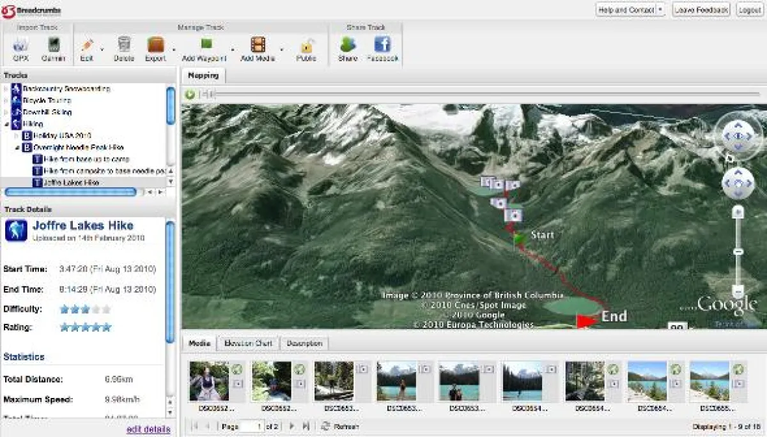
Task: Click the bottom-most photo marker on the map
Action: (x=513, y=215)
